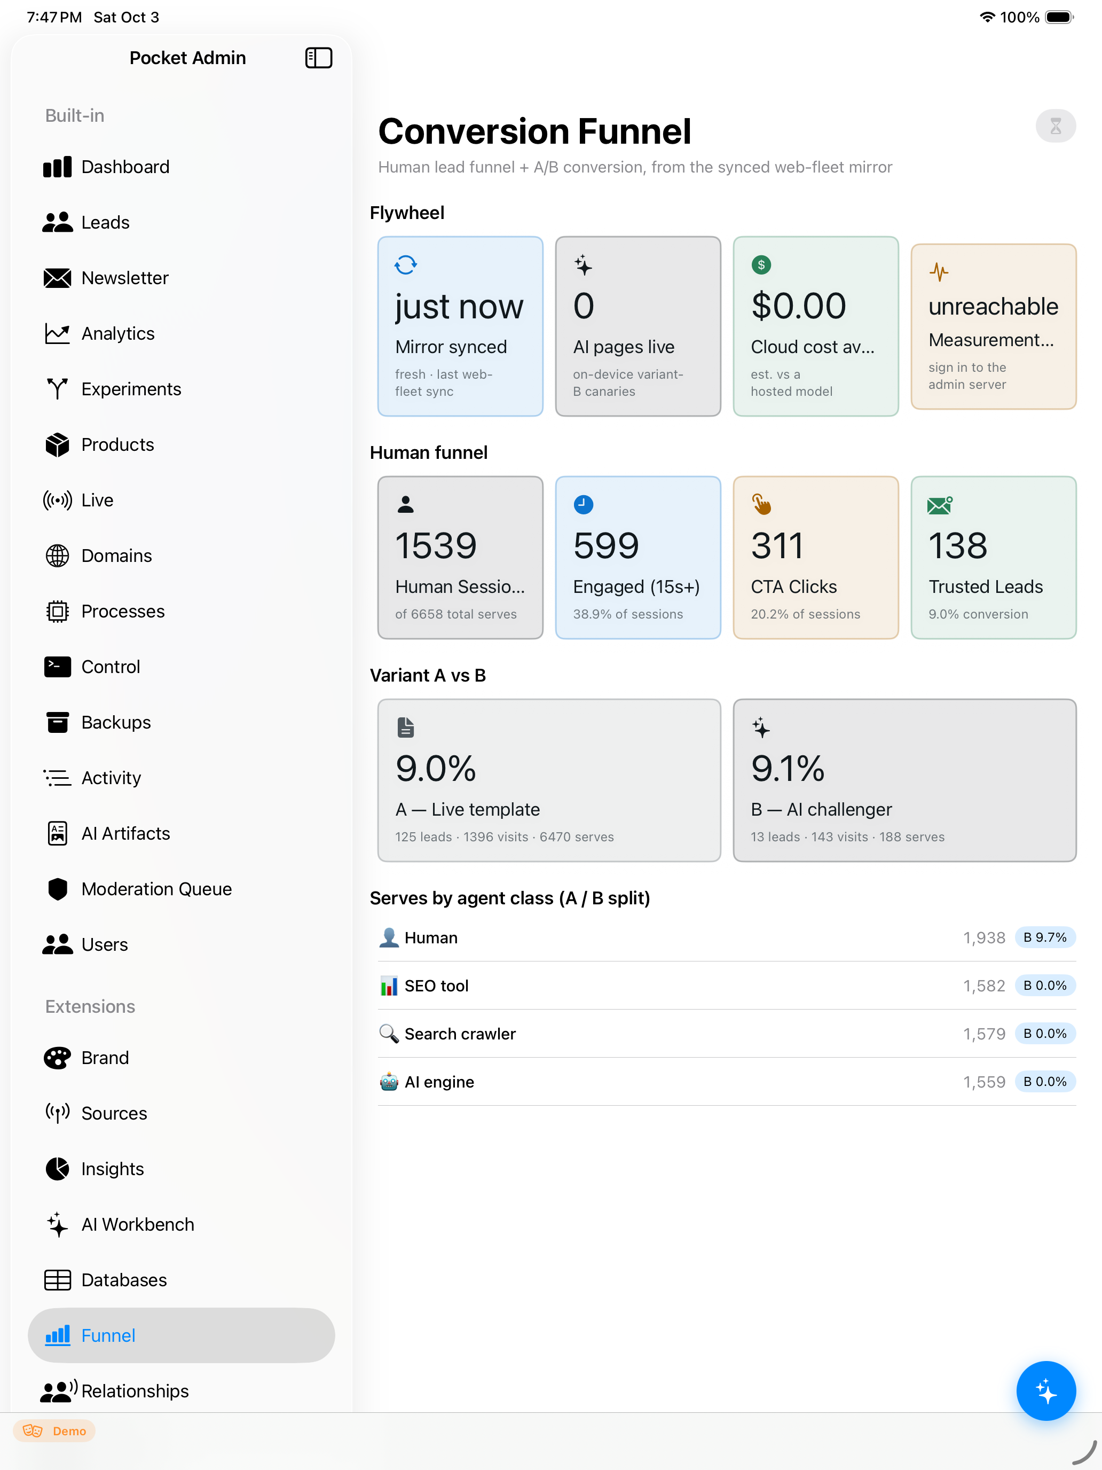Screen dimensions: 1102x1470
Task: Open Relationships in the sidebar
Action: pyautogui.click(x=180, y=1391)
